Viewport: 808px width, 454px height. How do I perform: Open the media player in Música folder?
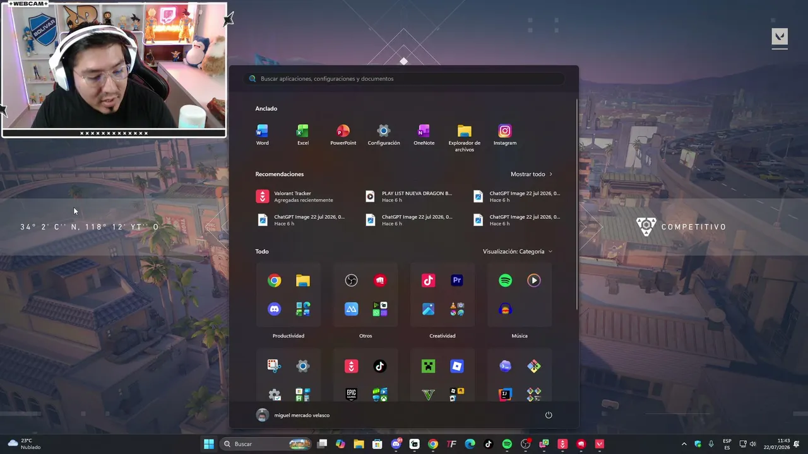pyautogui.click(x=534, y=281)
